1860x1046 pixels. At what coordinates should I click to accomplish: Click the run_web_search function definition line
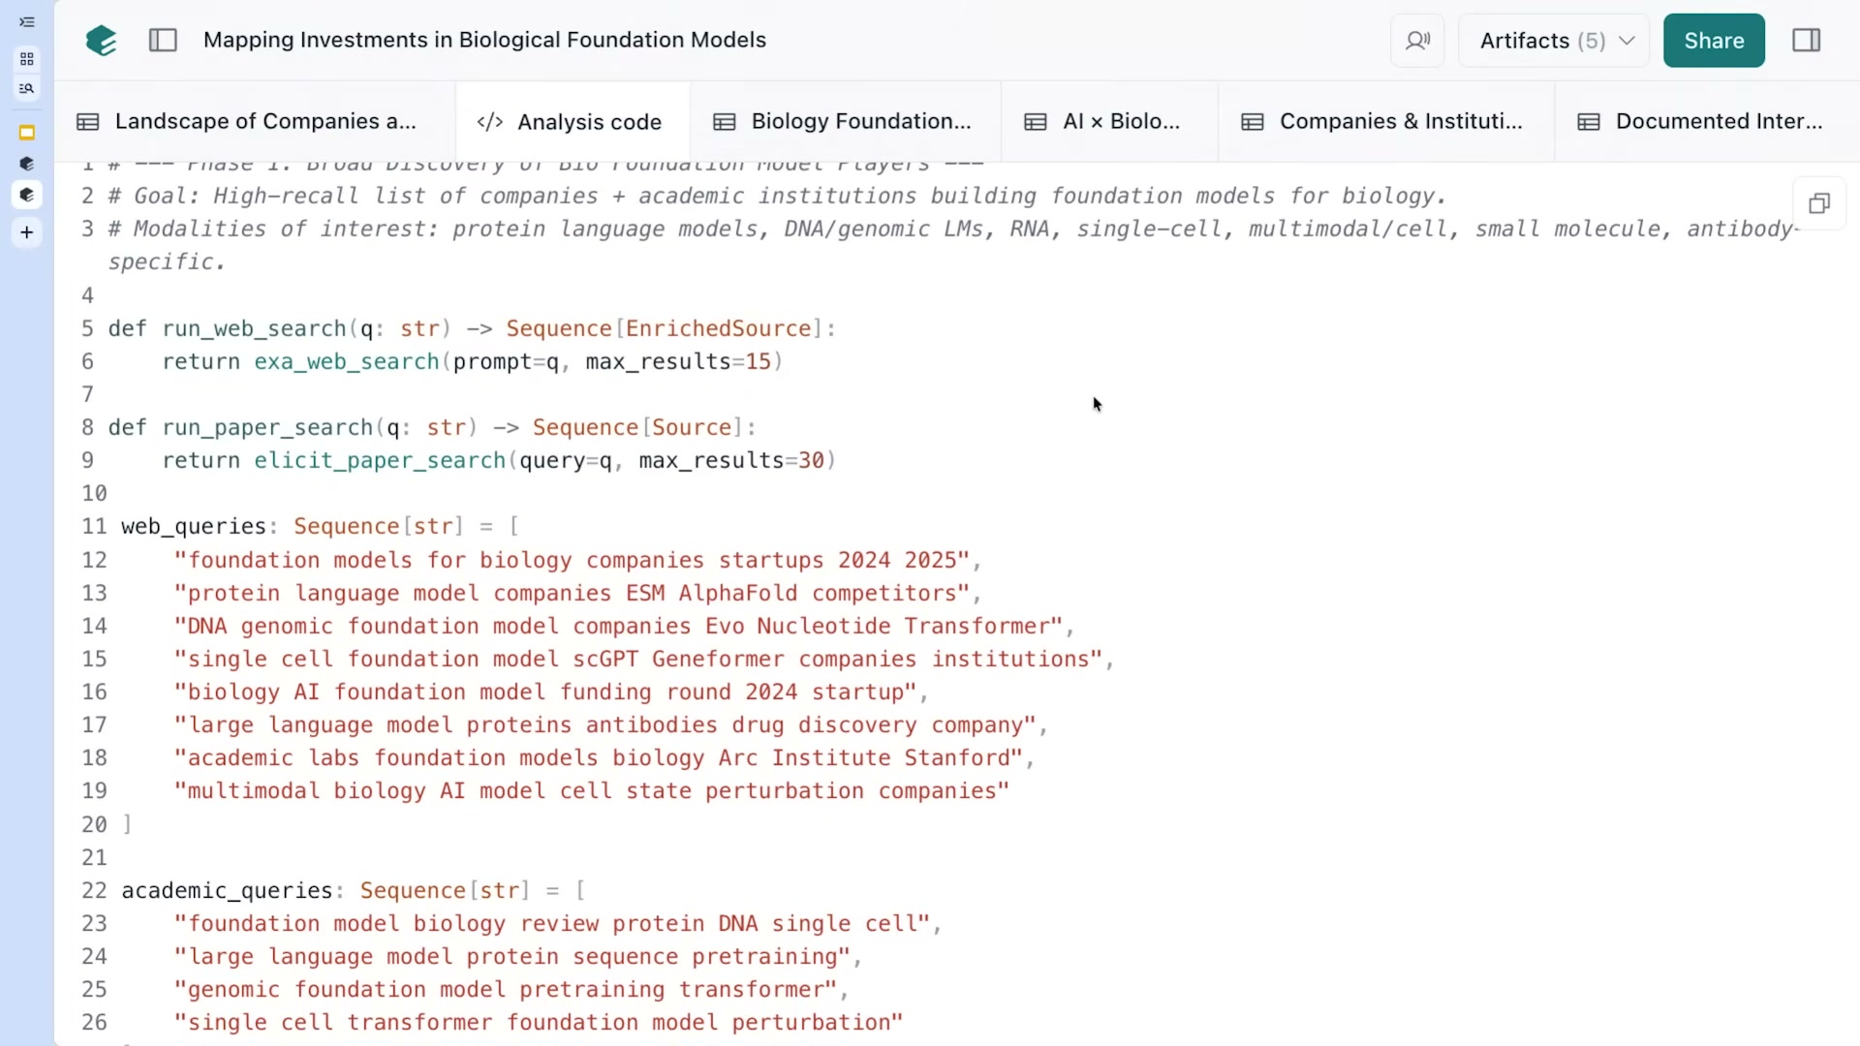472,329
